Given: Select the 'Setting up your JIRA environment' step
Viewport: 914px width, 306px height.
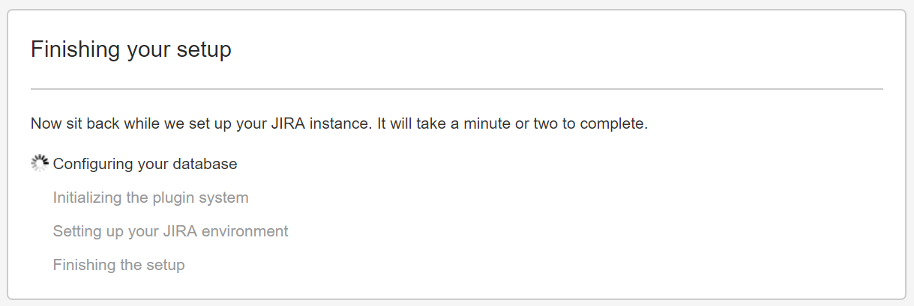Looking at the screenshot, I should point(170,231).
